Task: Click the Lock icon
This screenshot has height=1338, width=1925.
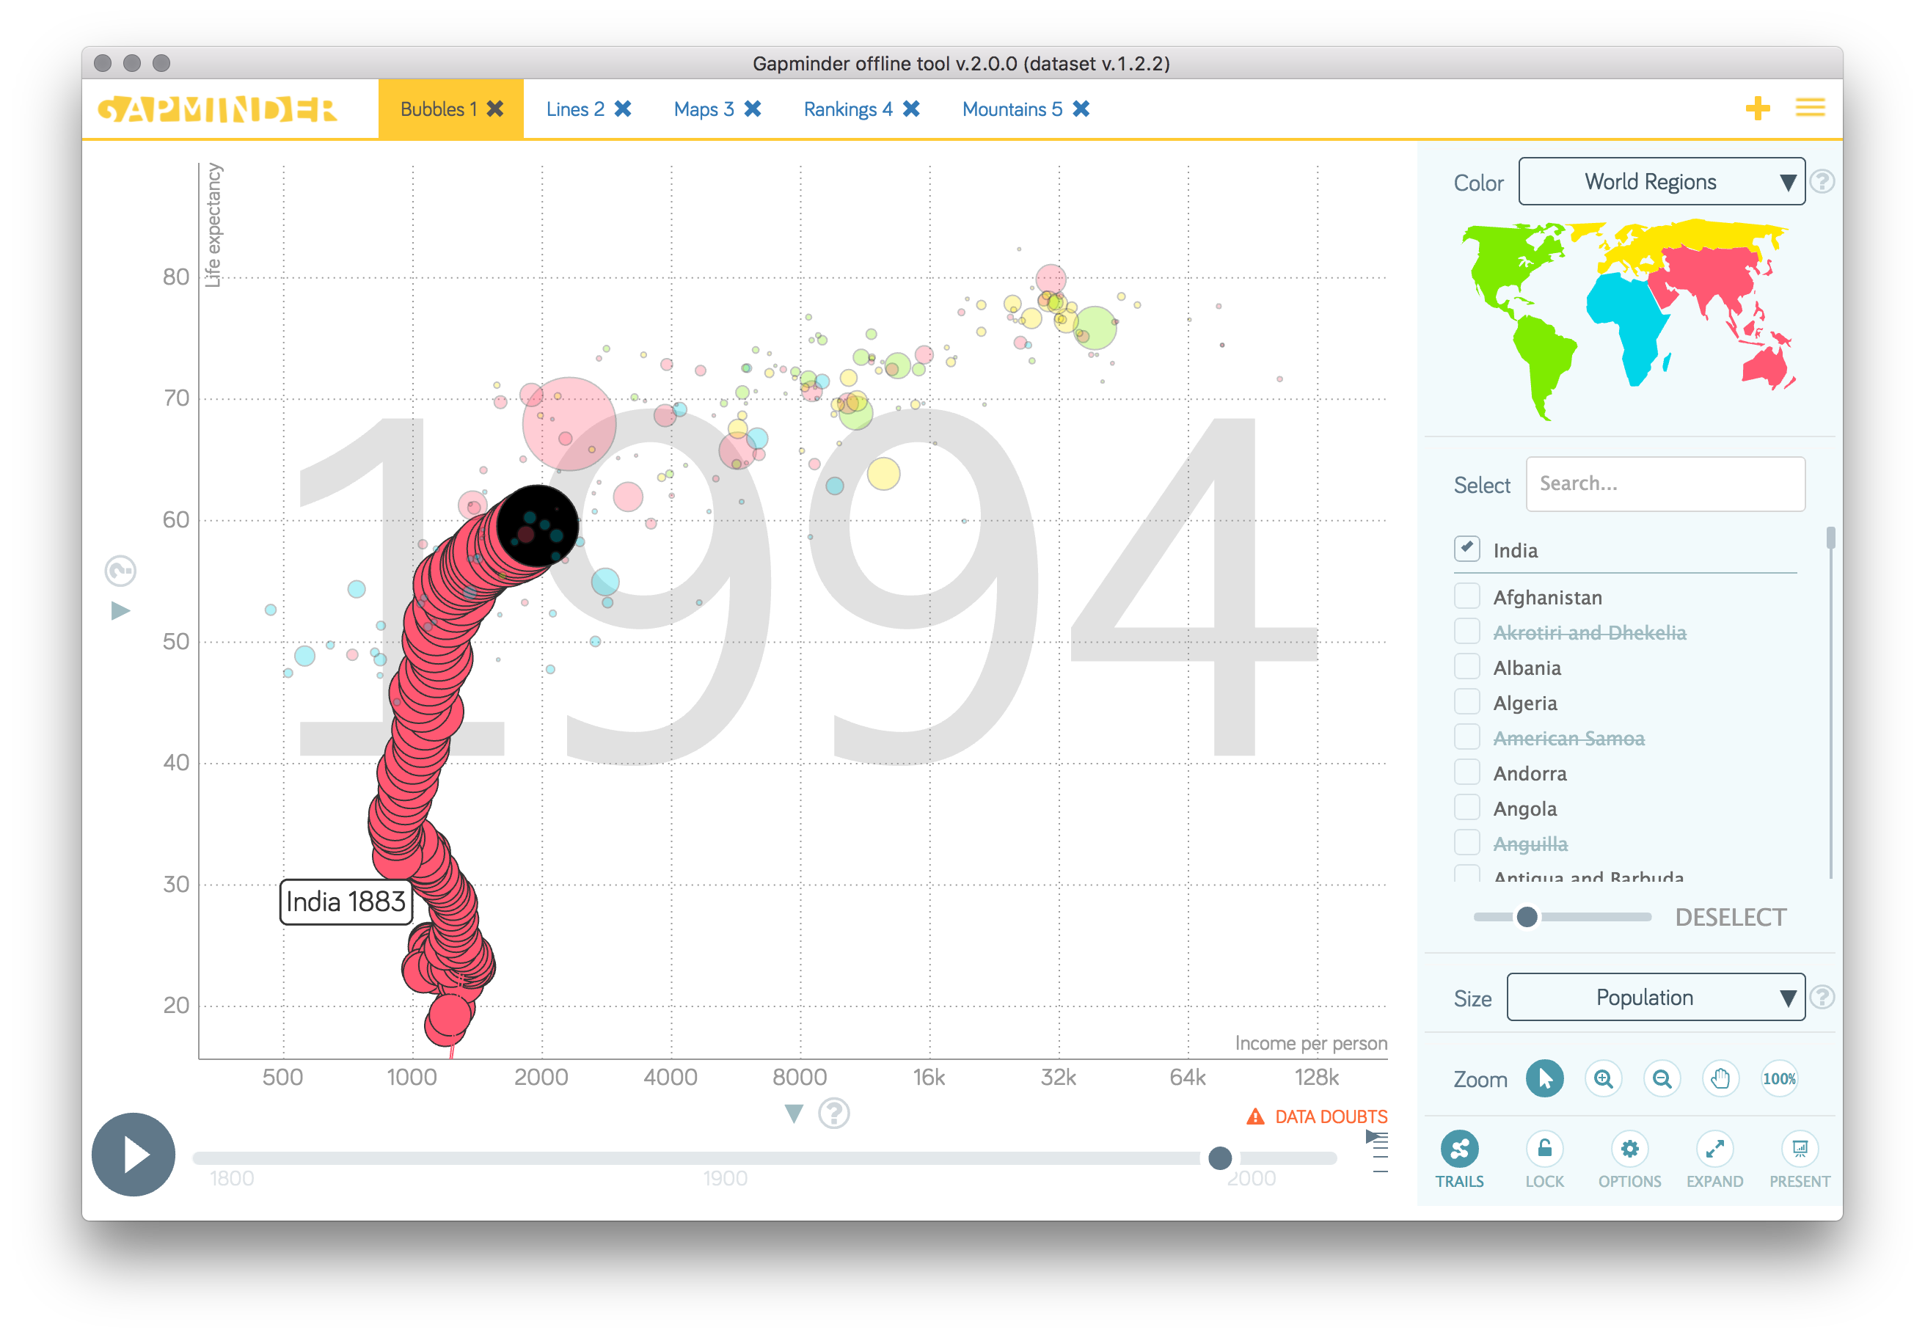Action: 1544,1149
